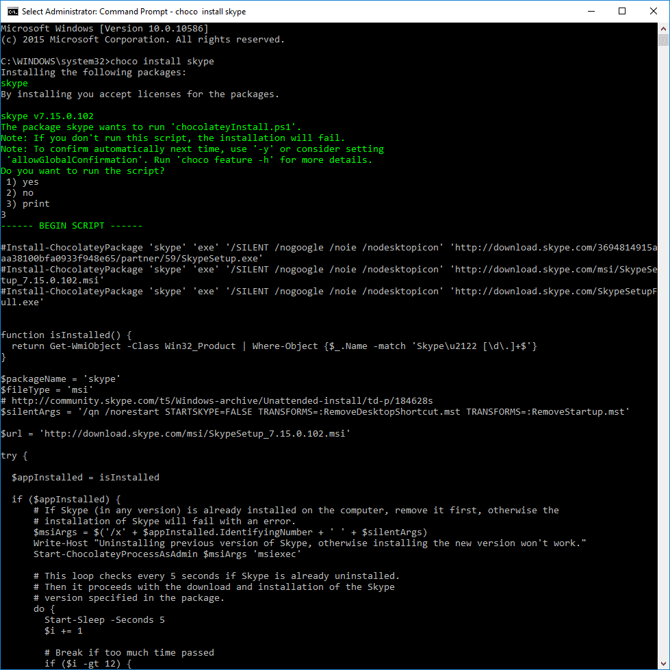
Task: Click the scrollbar up arrow
Action: point(663,29)
